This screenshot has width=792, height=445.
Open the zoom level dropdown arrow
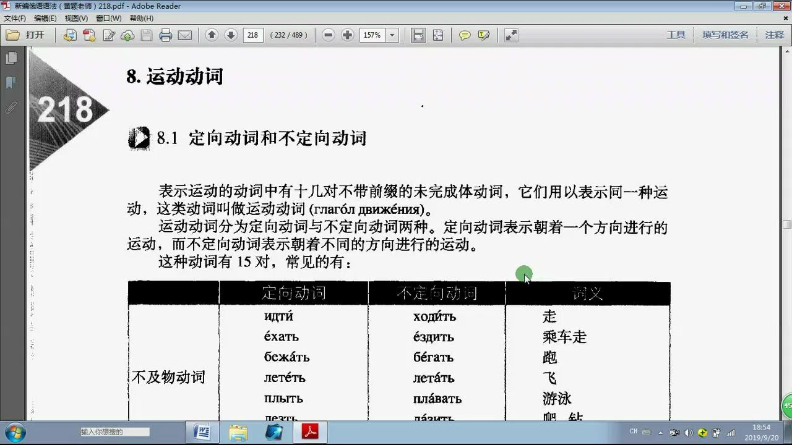click(x=392, y=35)
